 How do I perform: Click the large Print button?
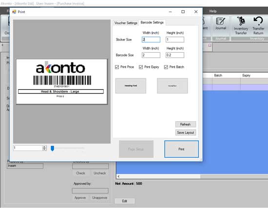coord(181,149)
